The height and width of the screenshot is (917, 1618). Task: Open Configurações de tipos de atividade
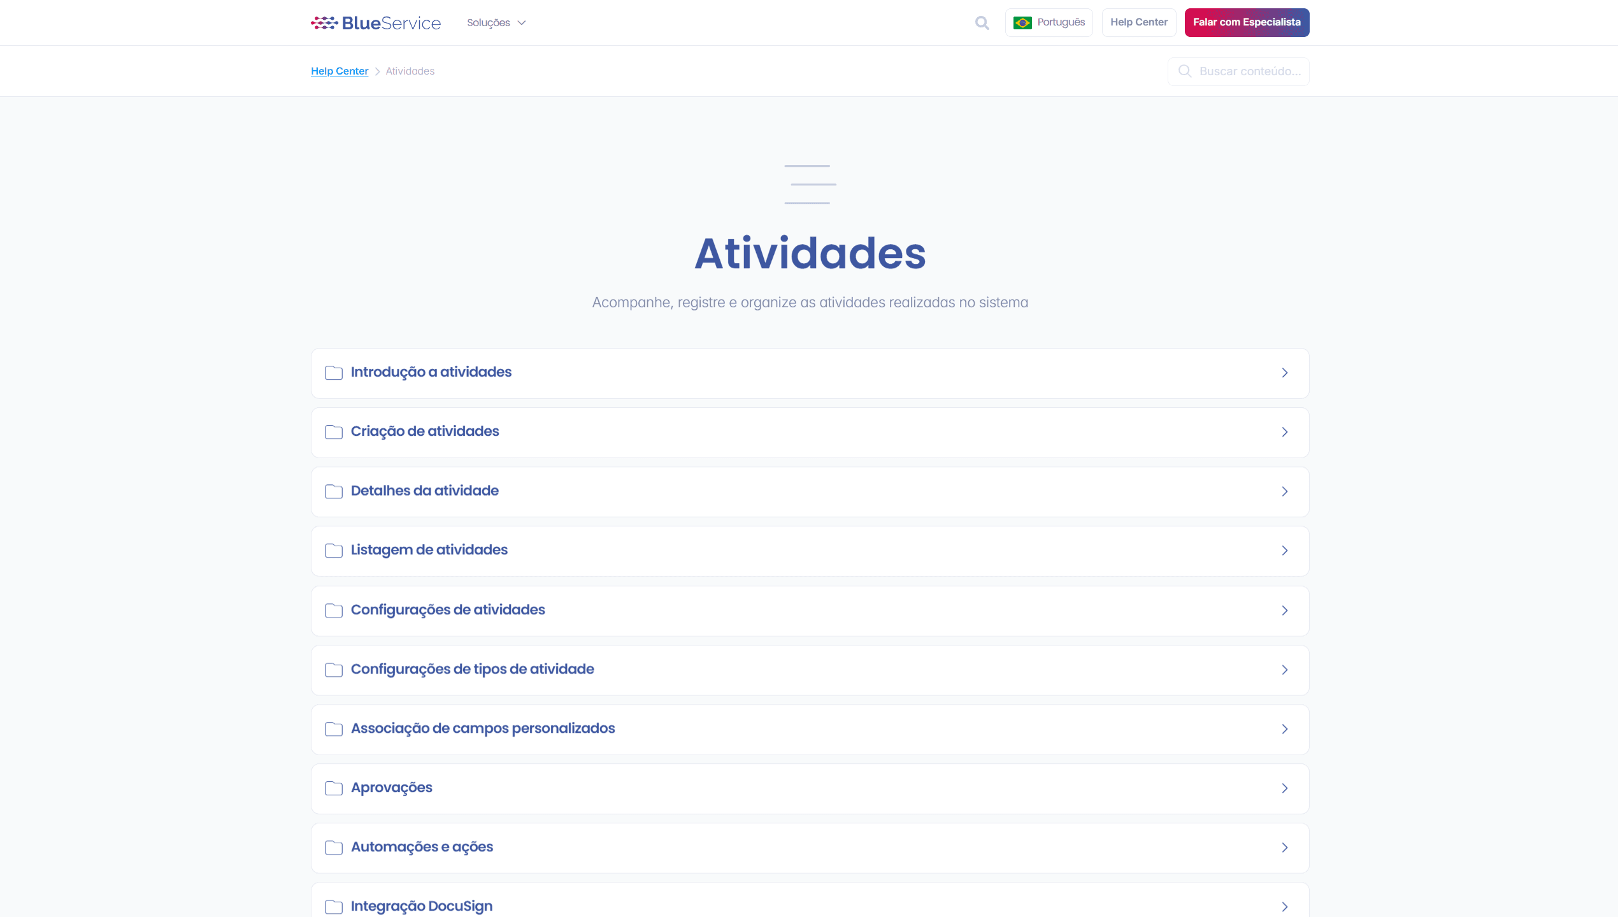pos(472,669)
